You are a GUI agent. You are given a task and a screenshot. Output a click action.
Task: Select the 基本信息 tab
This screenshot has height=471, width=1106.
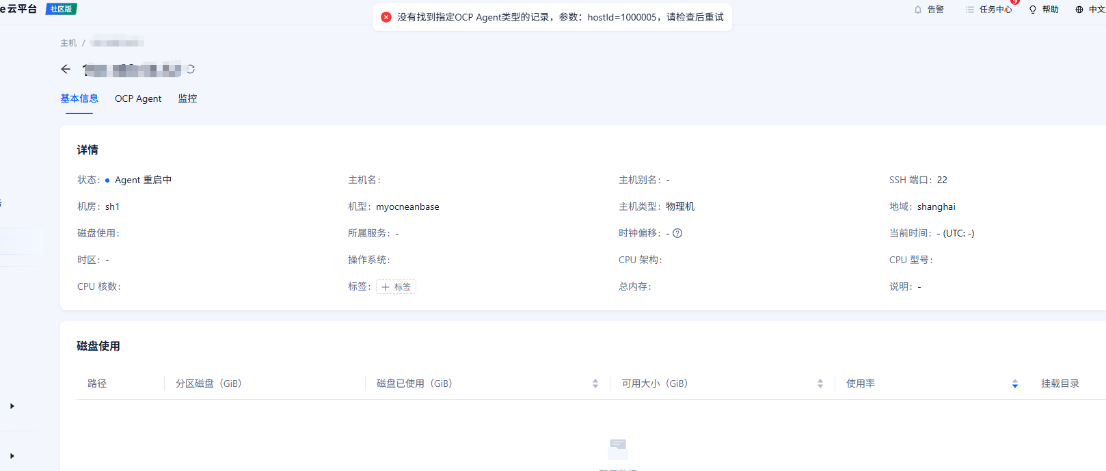[79, 98]
